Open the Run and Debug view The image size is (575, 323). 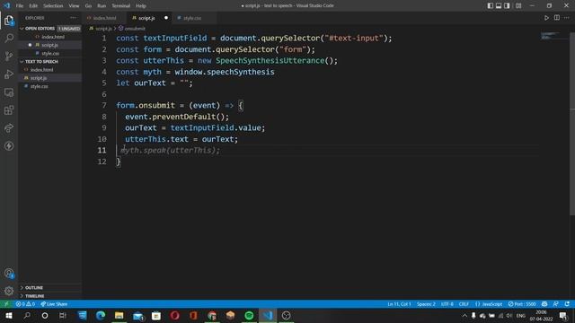(9, 74)
